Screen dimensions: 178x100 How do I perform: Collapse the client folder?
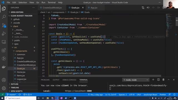tap(23, 26)
